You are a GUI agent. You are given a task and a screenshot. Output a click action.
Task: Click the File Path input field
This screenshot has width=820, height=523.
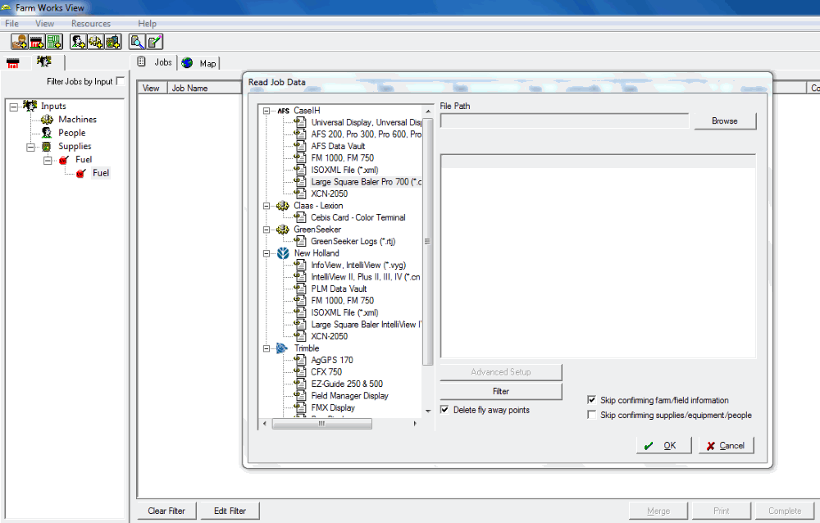[x=564, y=121]
